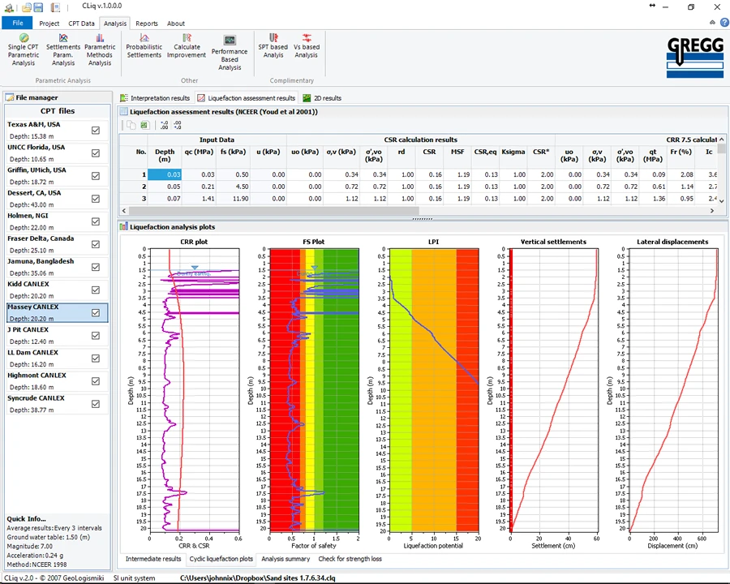The height and width of the screenshot is (584, 730).
Task: Toggle the J Pit CANLEX checkbox
Action: [x=96, y=336]
